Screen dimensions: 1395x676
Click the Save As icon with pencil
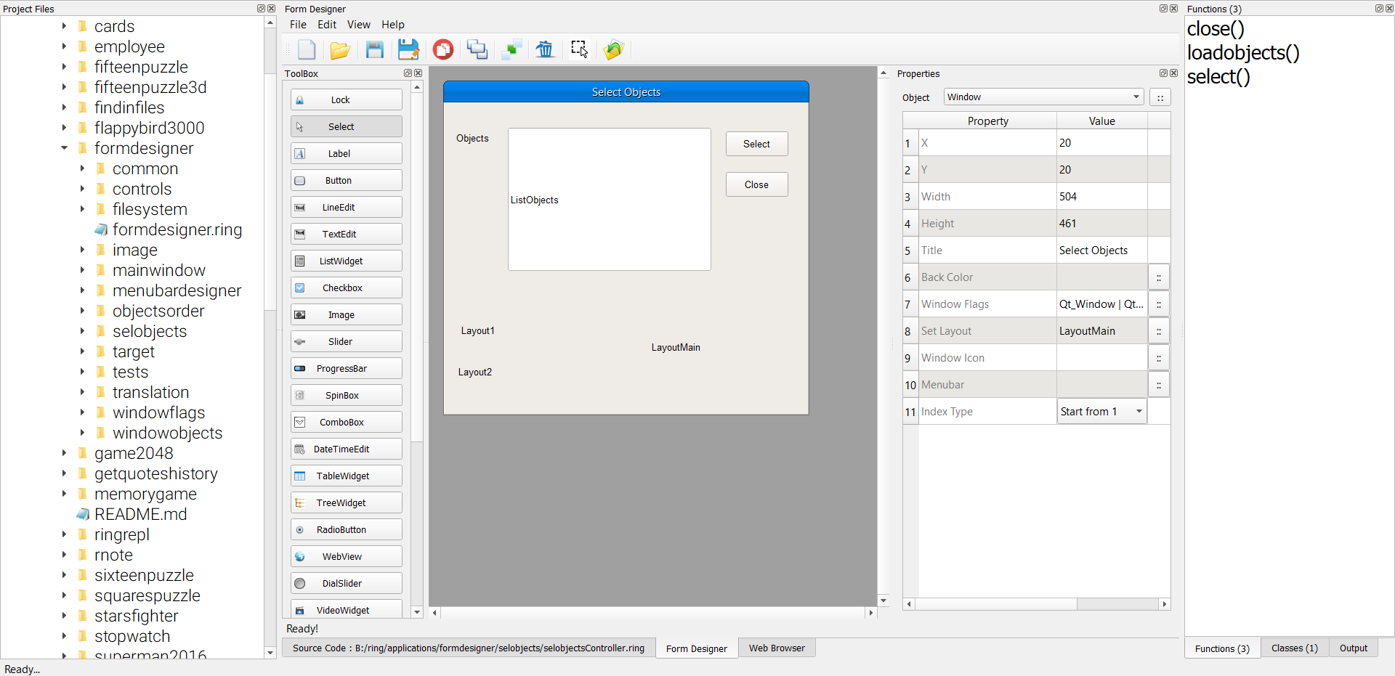[x=408, y=49]
